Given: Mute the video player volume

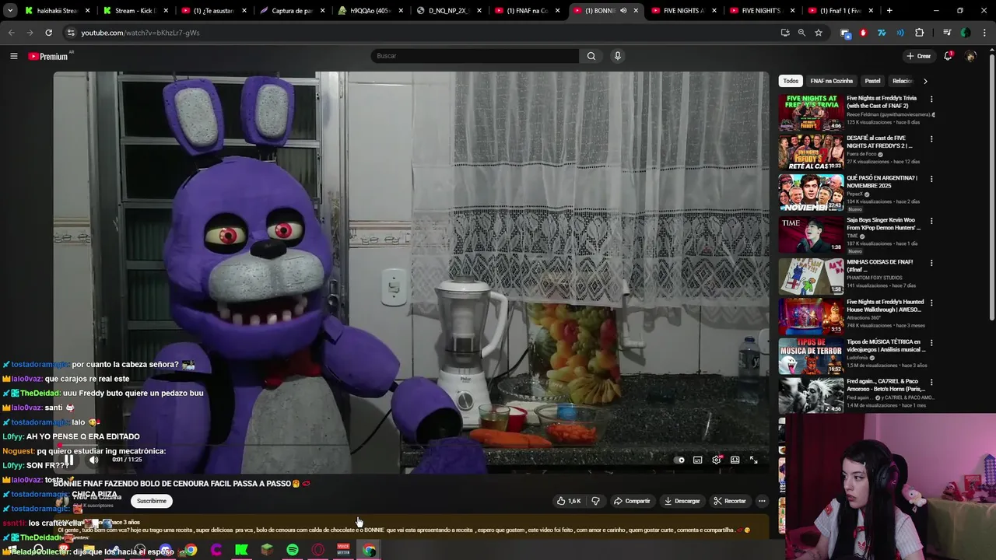Looking at the screenshot, I should [x=93, y=460].
